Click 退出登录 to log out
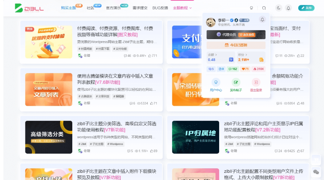This screenshot has width=324, height=180. click(256, 85)
